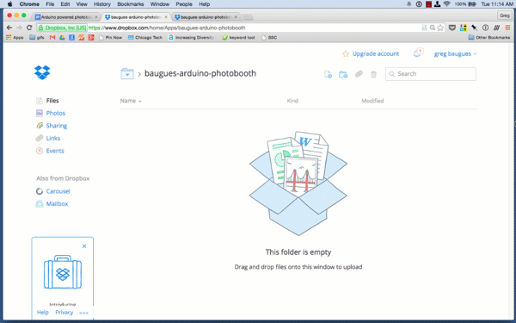Open the Mailbox link
Image resolution: width=516 pixels, height=323 pixels.
coord(57,203)
